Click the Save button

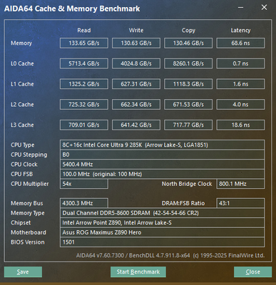click(x=23, y=271)
